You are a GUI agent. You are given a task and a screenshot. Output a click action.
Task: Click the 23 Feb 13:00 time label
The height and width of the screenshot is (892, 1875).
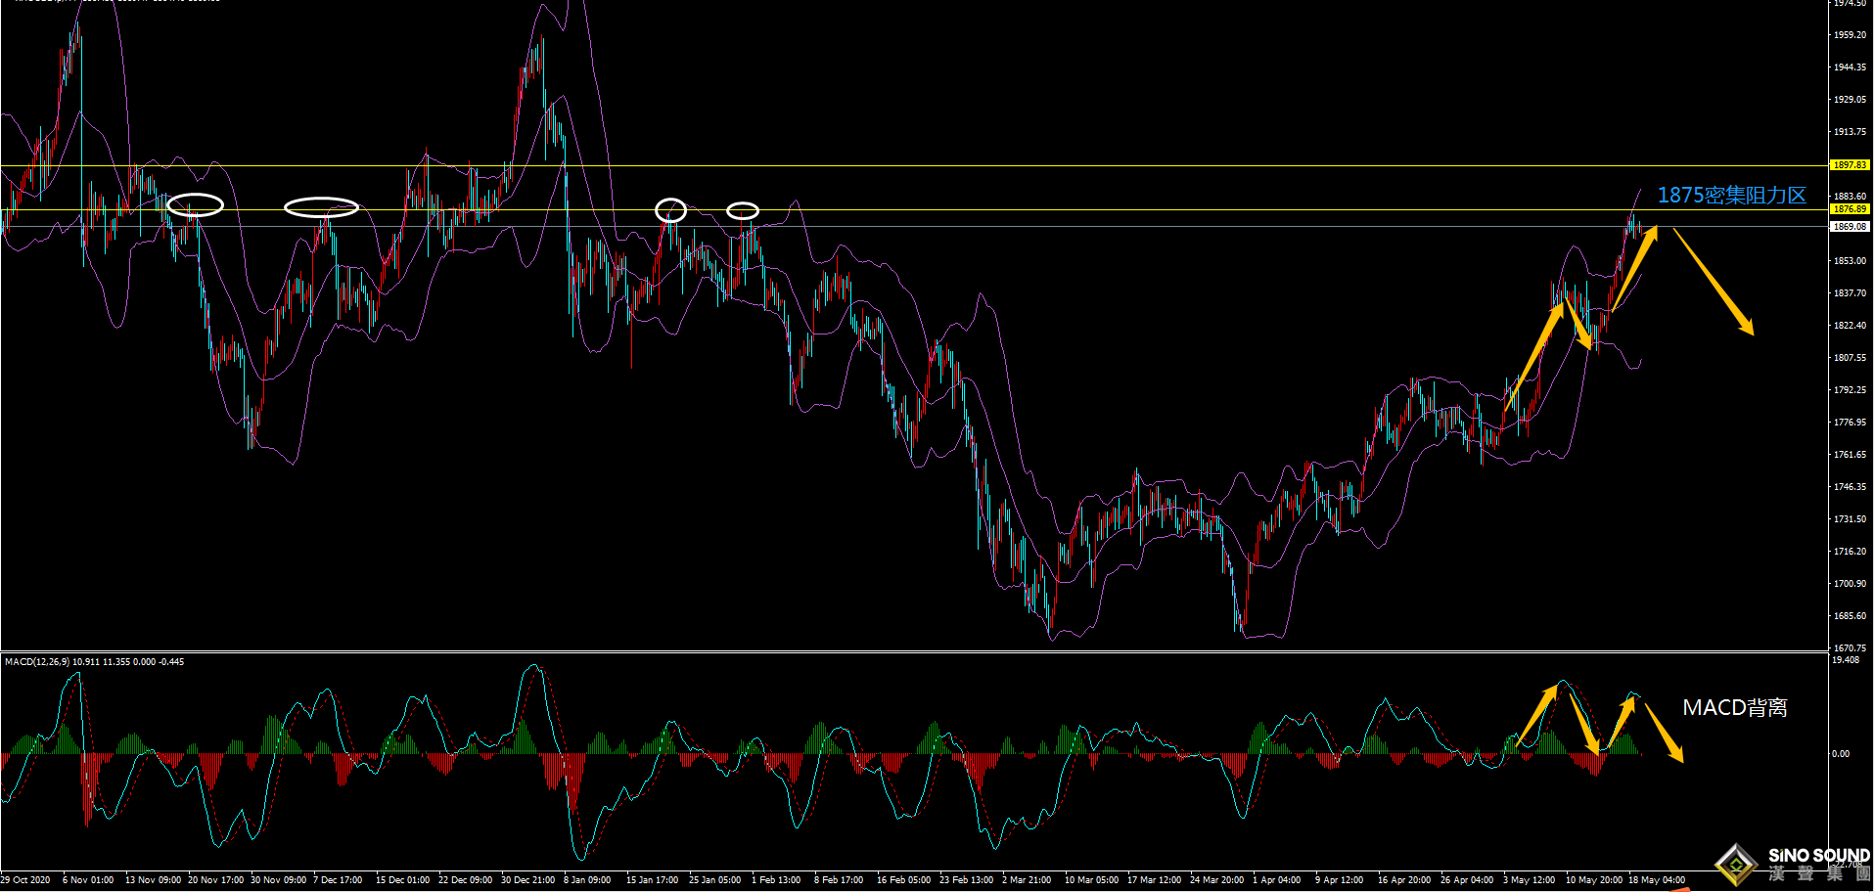pyautogui.click(x=966, y=880)
